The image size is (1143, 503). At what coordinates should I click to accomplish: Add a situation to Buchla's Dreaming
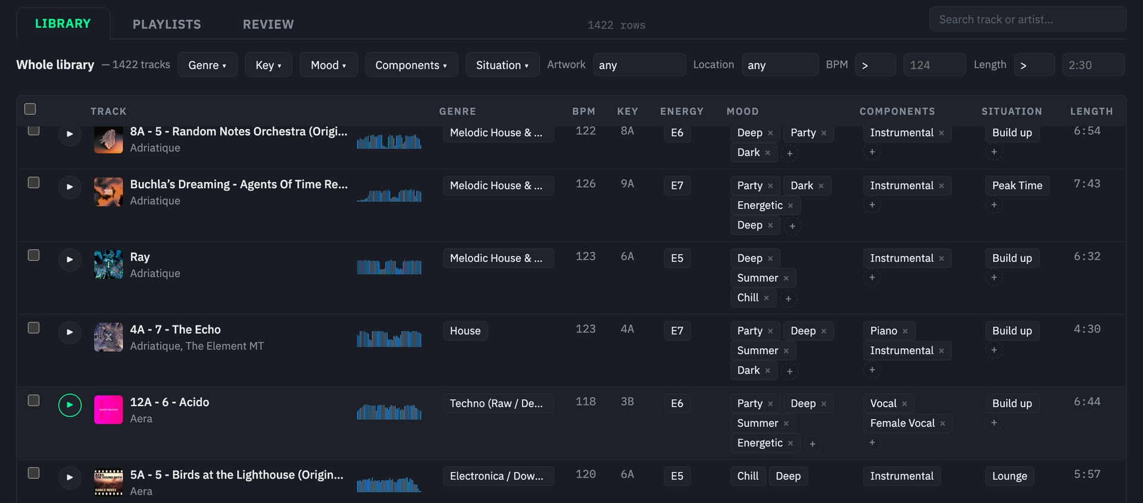(x=994, y=205)
